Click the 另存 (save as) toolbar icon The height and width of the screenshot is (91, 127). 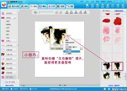tap(98, 6)
